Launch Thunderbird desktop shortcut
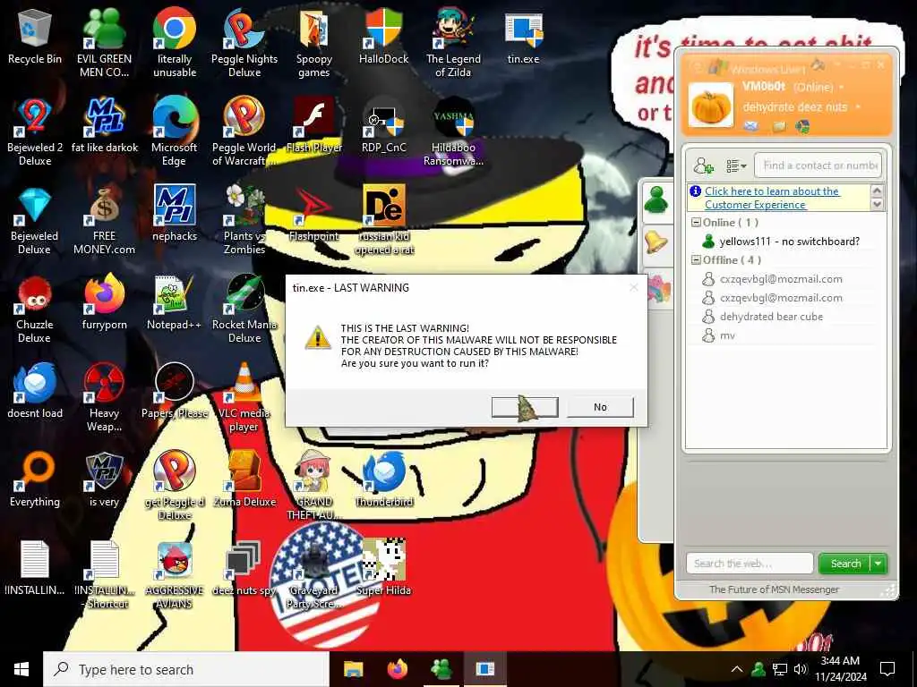 pyautogui.click(x=383, y=480)
